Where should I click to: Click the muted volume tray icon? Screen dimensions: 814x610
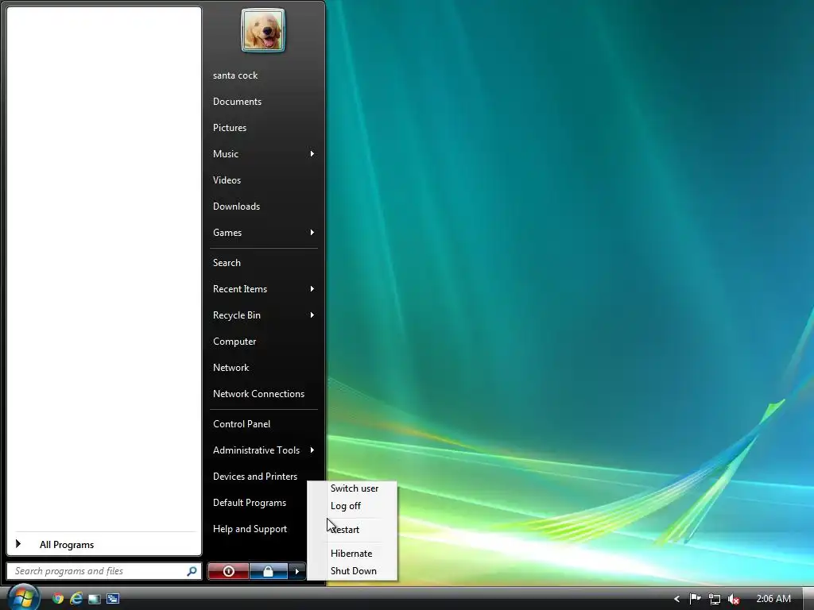pos(734,599)
